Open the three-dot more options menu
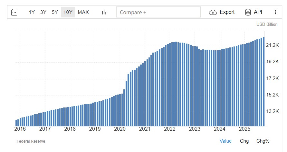 [x=275, y=12]
